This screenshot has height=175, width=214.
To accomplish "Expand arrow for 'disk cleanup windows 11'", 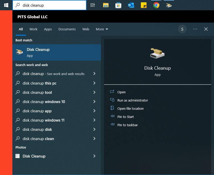I will tap(94, 120).
